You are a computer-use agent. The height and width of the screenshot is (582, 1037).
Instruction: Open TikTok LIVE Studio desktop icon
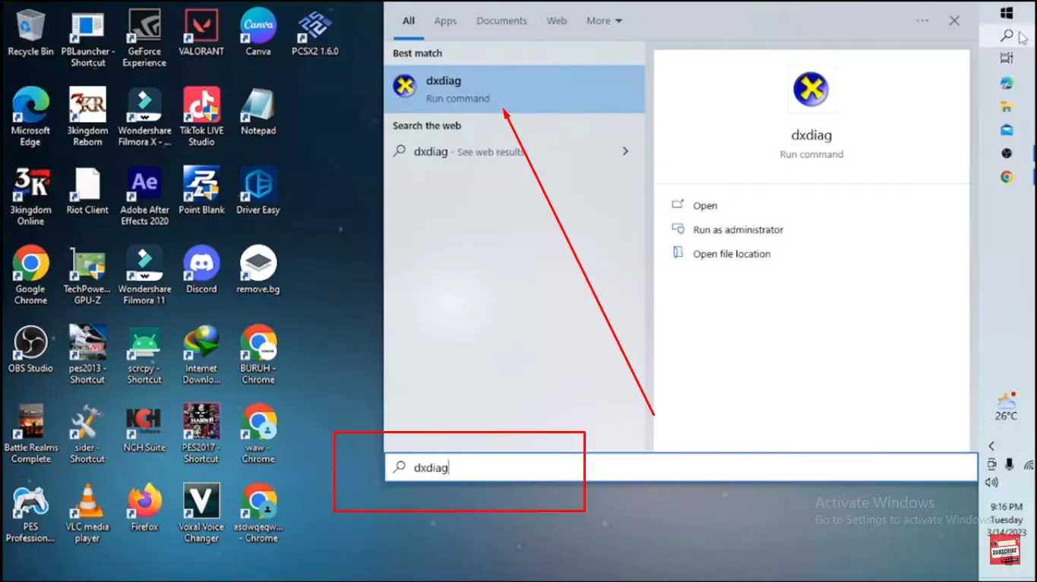(201, 117)
